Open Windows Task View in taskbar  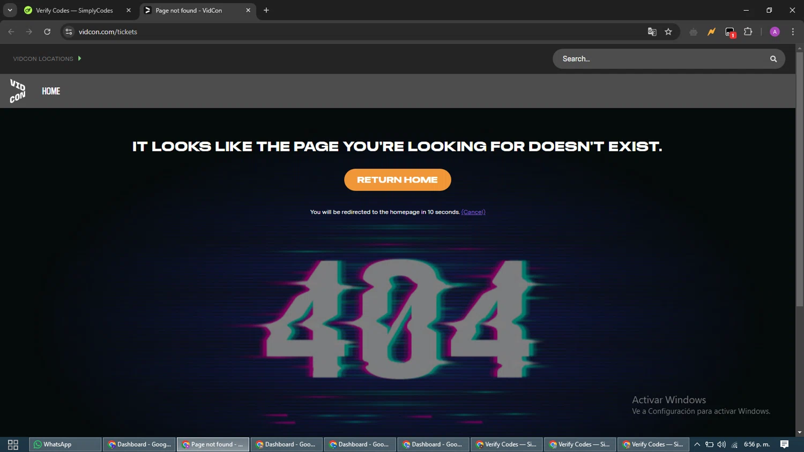13,445
